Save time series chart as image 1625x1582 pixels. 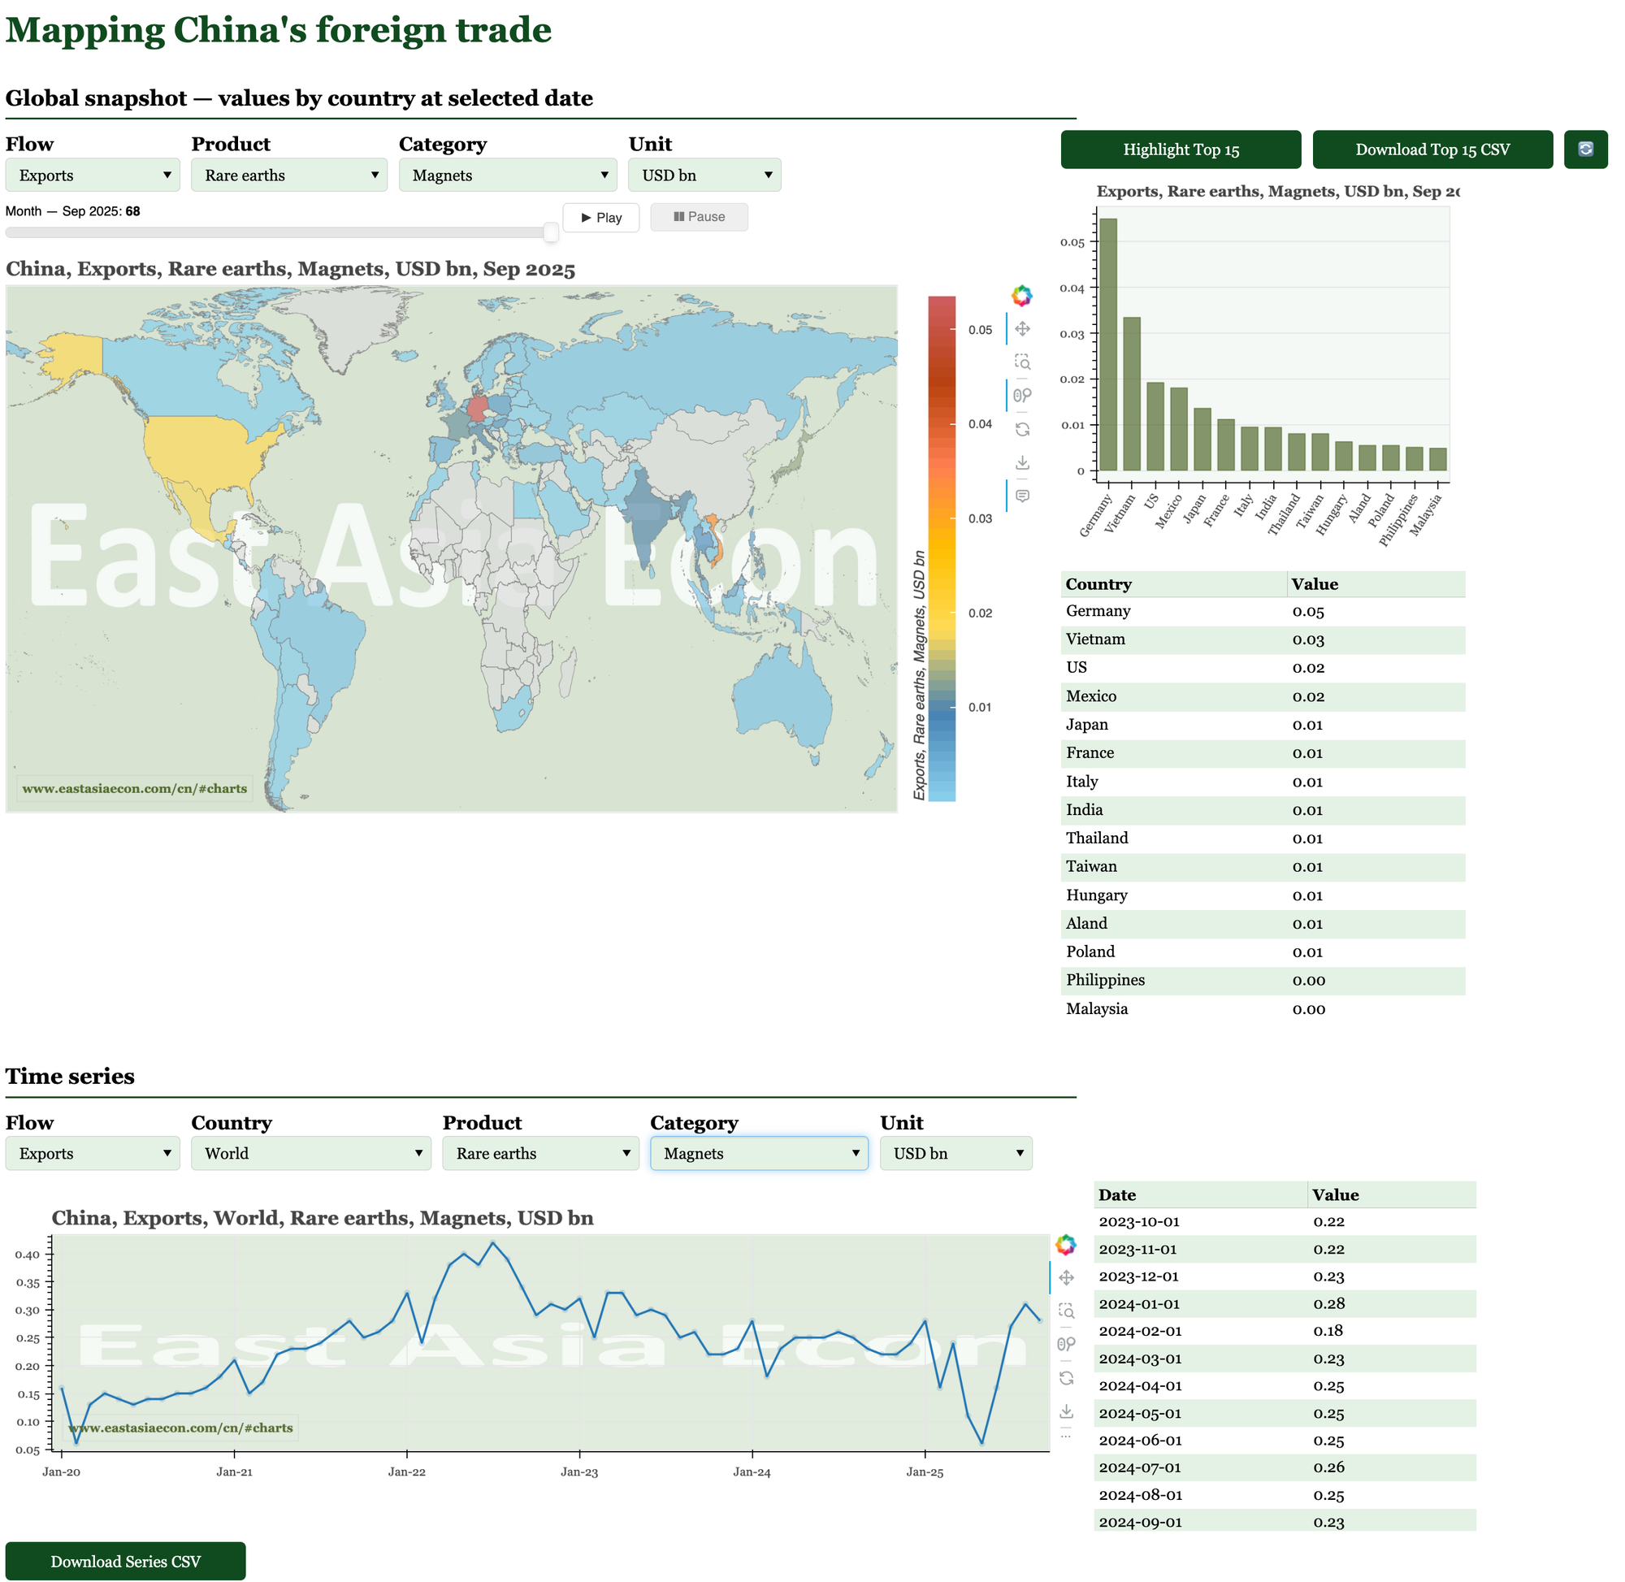click(x=1067, y=1411)
